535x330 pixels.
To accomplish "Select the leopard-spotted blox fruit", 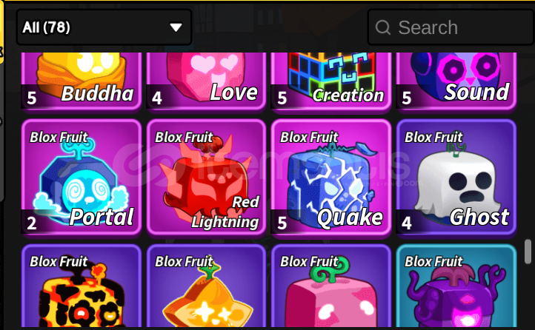I will pyautogui.click(x=82, y=286).
